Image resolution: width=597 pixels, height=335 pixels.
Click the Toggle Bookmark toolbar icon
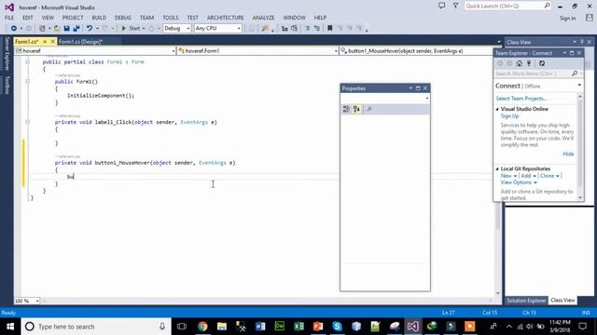pos(330,29)
